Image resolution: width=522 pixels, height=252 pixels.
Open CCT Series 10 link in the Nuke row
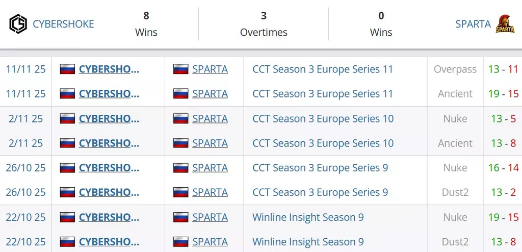point(323,119)
